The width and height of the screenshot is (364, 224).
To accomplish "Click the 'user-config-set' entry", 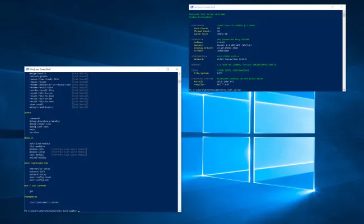I will 39,180.
